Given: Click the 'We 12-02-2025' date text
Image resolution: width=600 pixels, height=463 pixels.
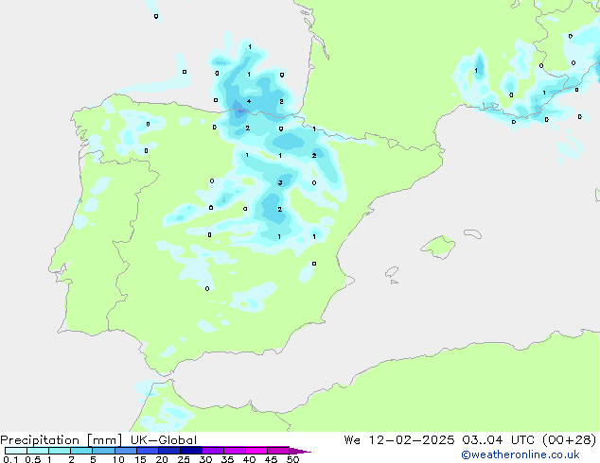Looking at the screenshot, I should pos(399,440).
